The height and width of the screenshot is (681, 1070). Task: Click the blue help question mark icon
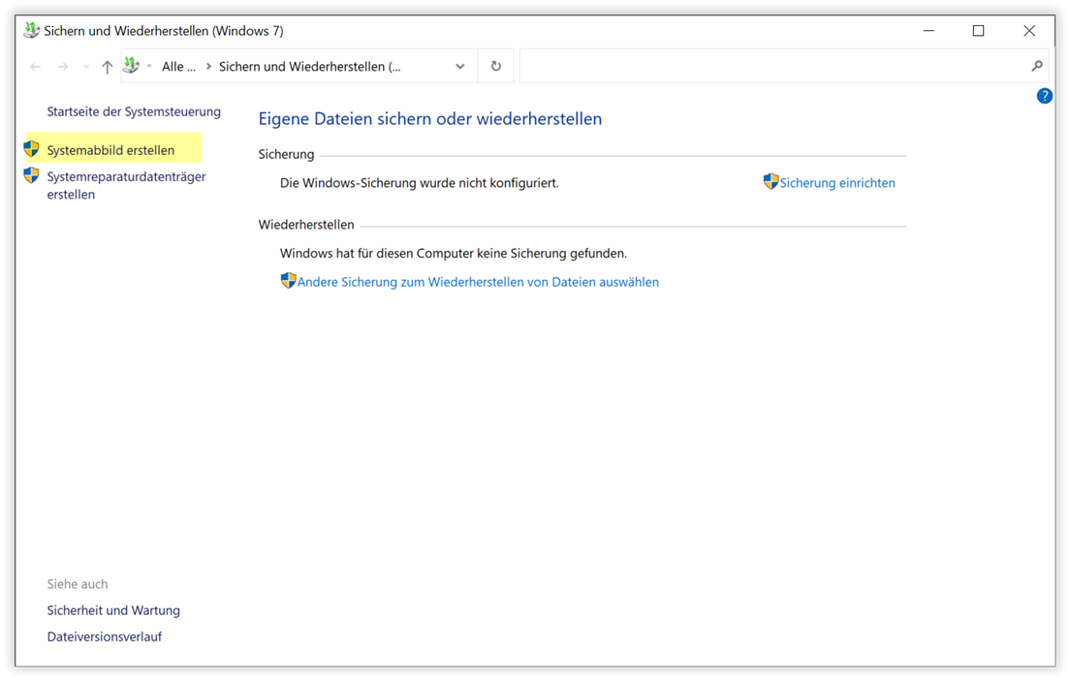pos(1044,96)
